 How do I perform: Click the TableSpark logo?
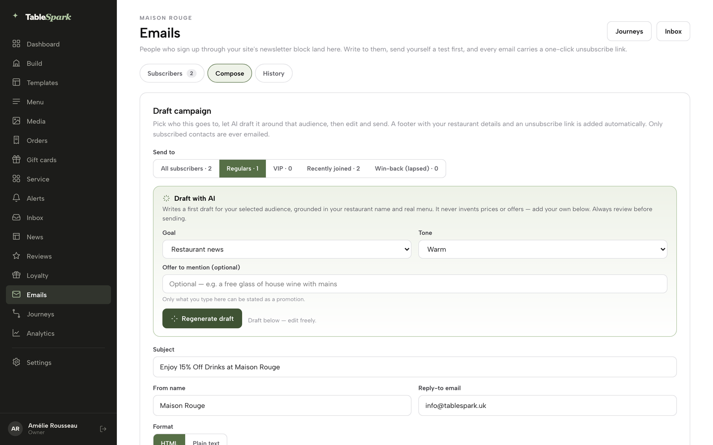pyautogui.click(x=42, y=17)
